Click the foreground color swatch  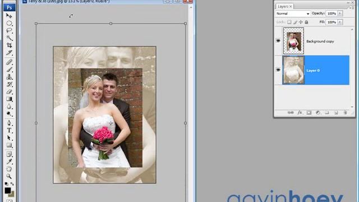tap(7, 191)
